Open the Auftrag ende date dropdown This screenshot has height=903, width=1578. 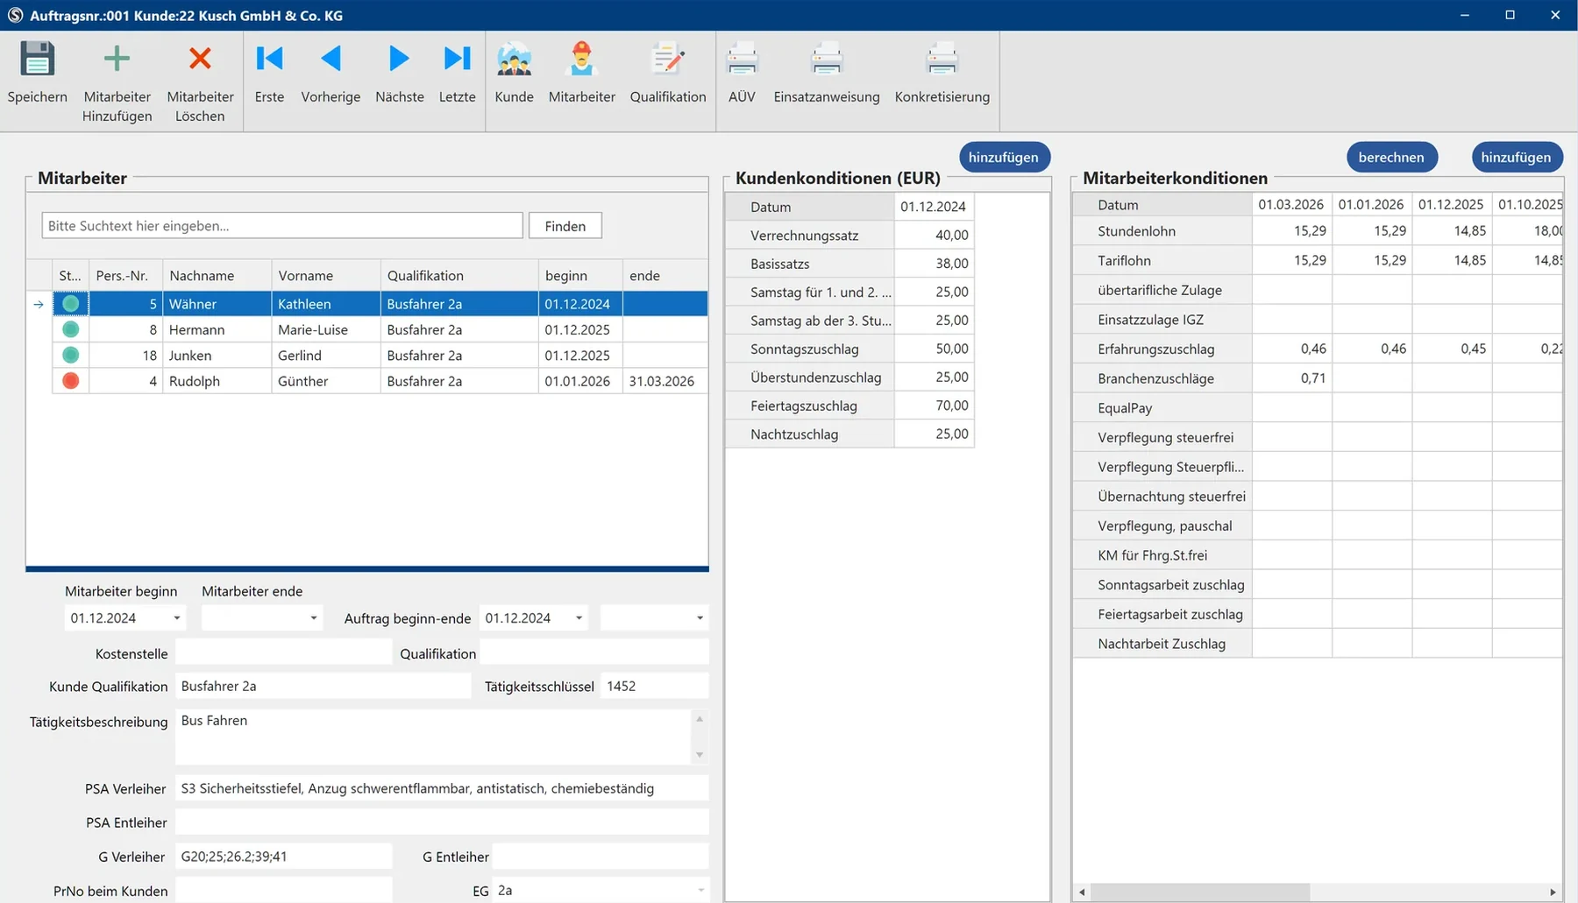pyautogui.click(x=700, y=618)
